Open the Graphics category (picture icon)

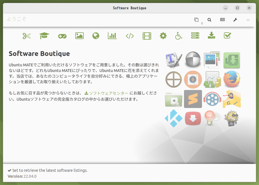pyautogui.click(x=79, y=36)
